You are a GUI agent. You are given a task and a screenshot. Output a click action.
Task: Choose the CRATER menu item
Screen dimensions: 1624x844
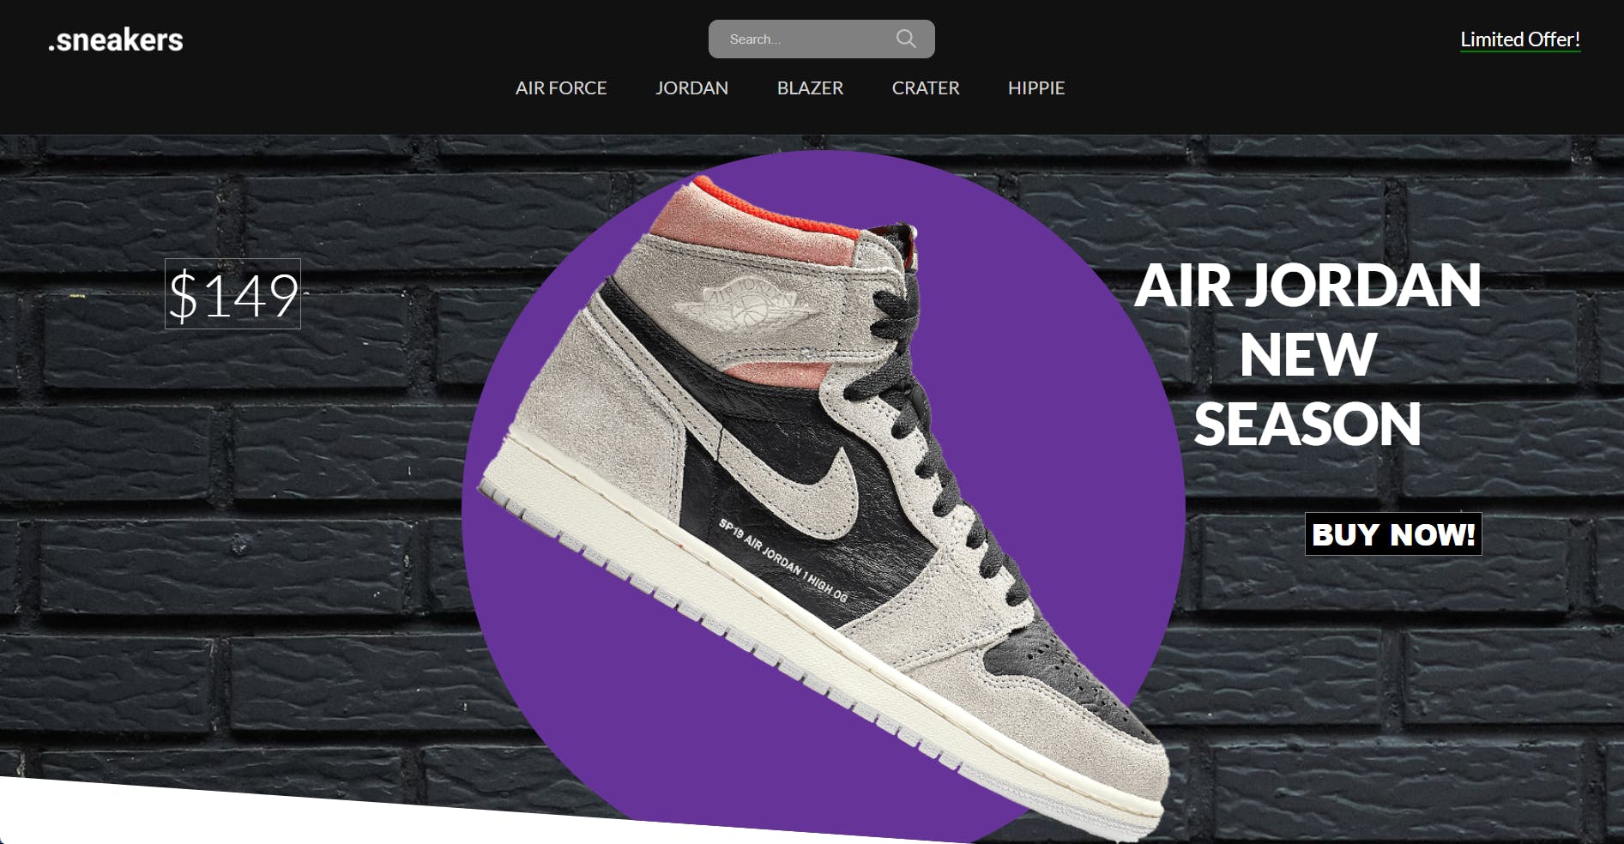click(x=926, y=87)
